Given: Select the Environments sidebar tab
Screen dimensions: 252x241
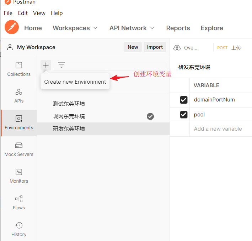Looking at the screenshot, I should click(19, 123).
